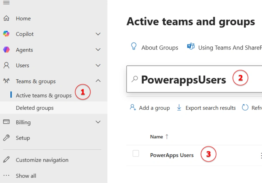Click the Users person icon

tap(6, 65)
